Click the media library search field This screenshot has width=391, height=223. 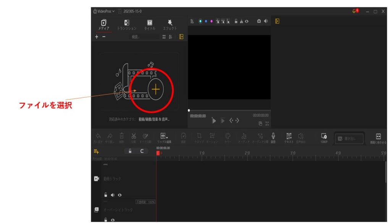[145, 37]
